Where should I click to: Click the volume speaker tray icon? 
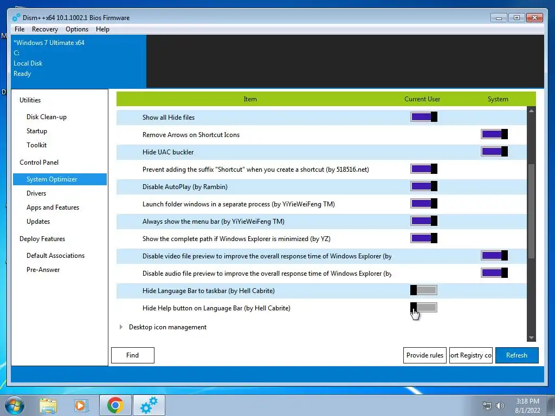click(500, 406)
